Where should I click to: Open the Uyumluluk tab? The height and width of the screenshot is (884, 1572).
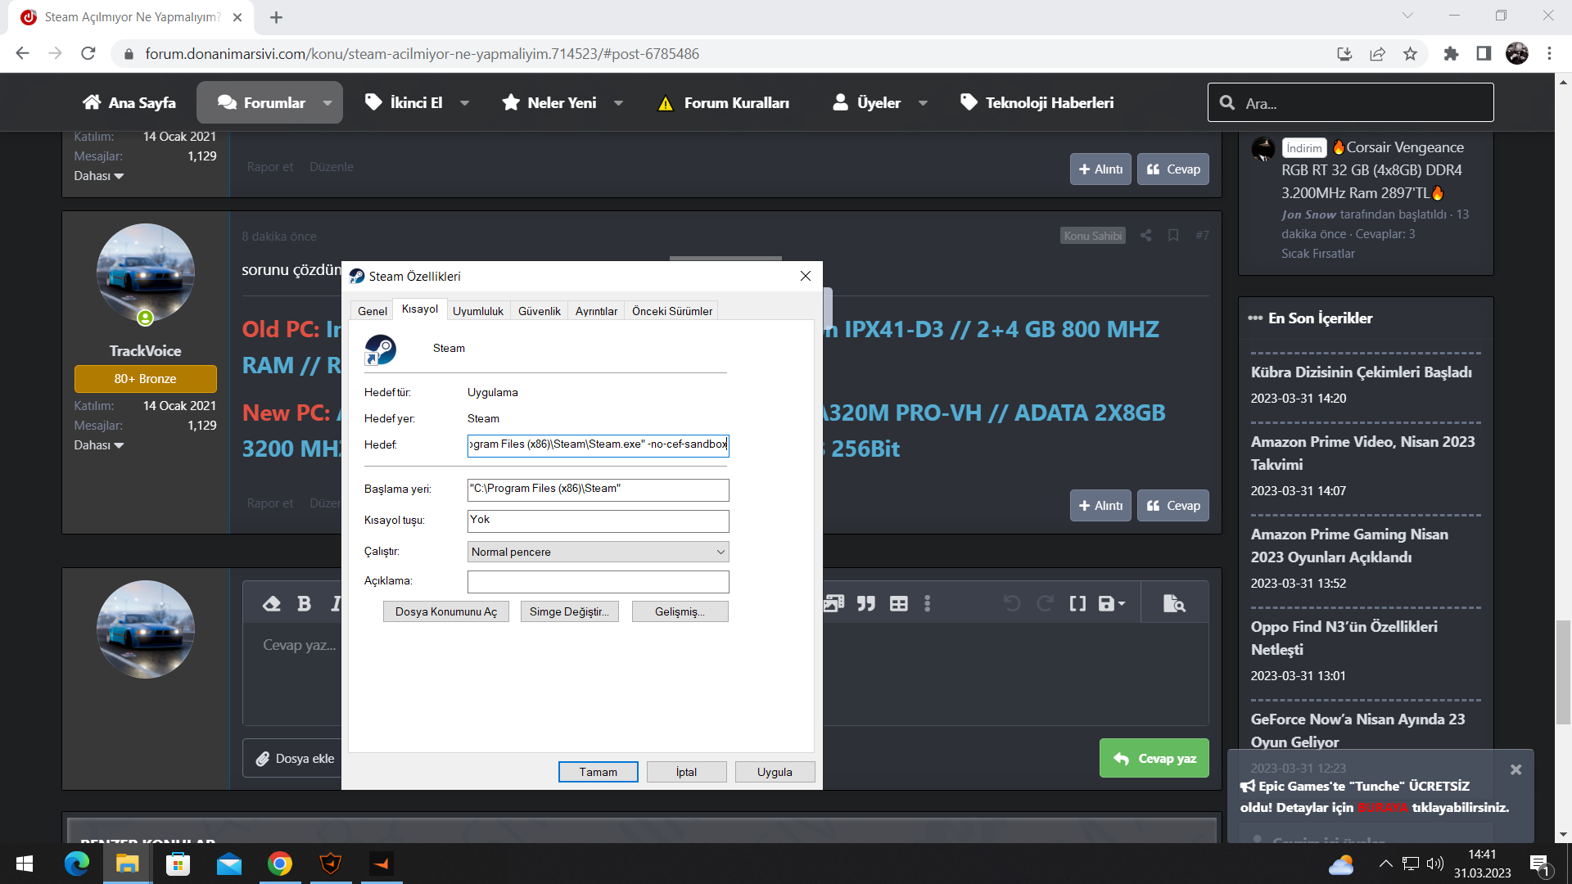(x=478, y=311)
